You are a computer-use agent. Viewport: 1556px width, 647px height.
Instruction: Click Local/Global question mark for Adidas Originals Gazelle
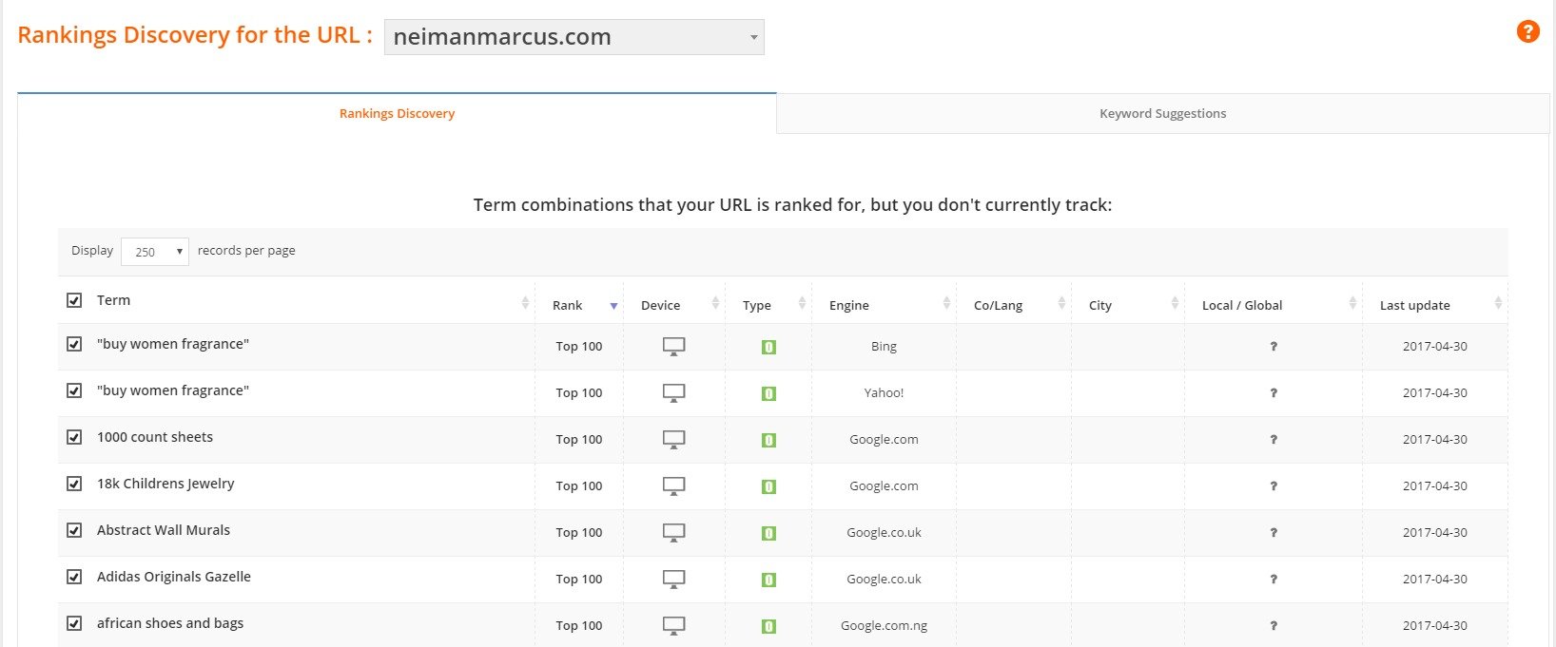coord(1274,580)
